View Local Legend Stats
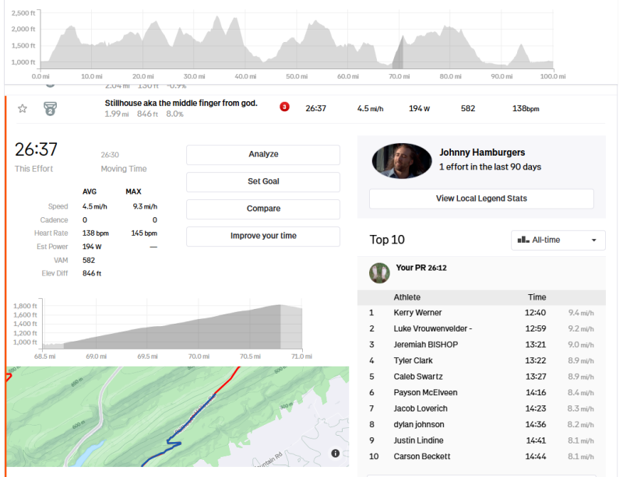Screen dimensions: 623x477 click(481, 199)
